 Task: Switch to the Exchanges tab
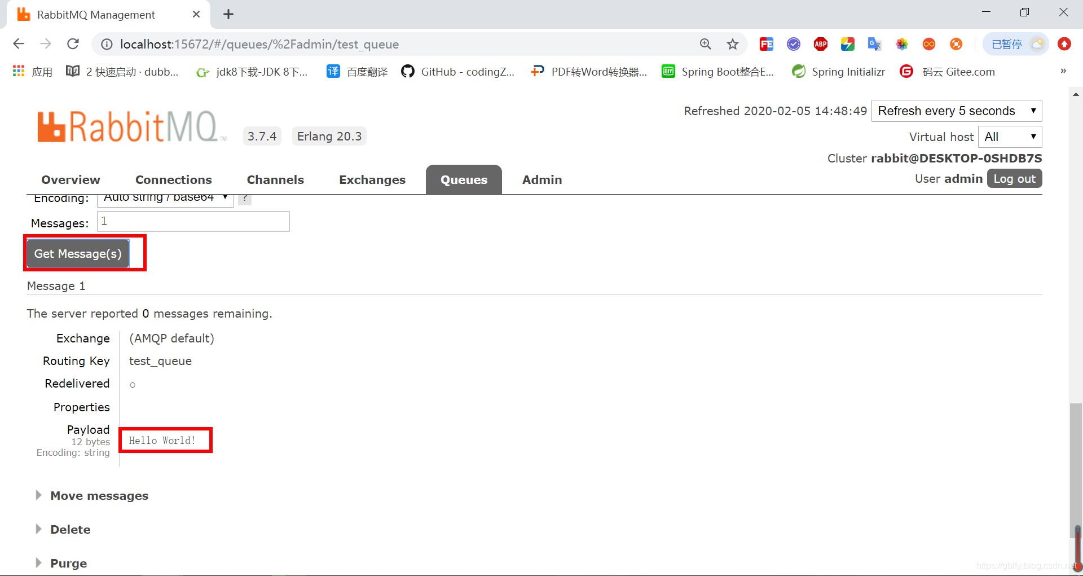click(372, 179)
